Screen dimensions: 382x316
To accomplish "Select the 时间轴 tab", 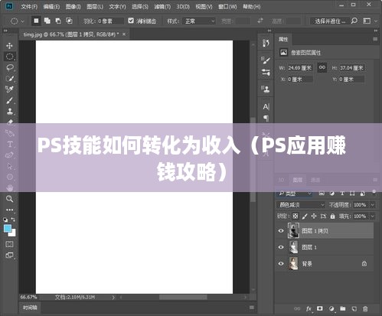I will 30,308.
